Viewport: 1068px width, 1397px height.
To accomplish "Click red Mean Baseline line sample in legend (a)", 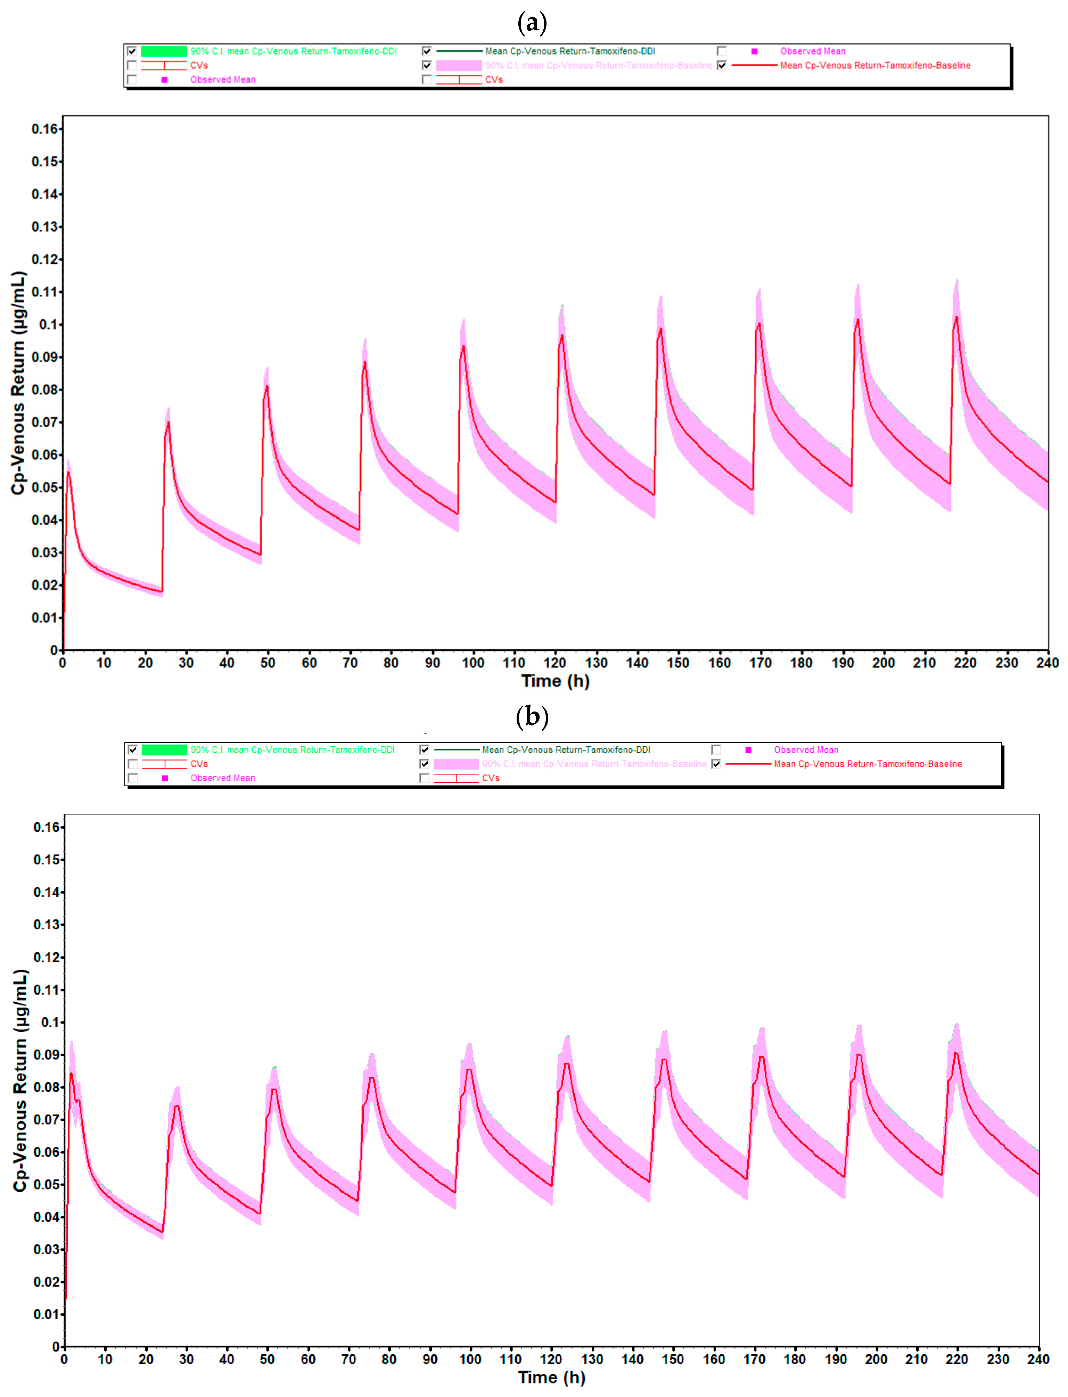I will coord(754,65).
